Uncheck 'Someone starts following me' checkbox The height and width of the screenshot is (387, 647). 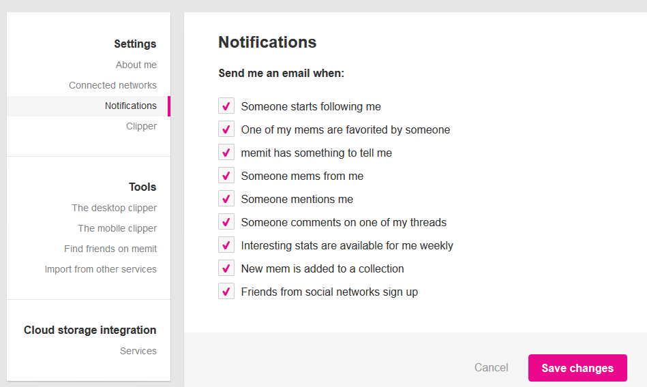226,106
